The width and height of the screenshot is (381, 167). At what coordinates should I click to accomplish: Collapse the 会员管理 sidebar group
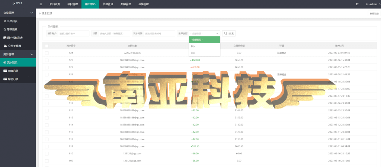click(18, 13)
